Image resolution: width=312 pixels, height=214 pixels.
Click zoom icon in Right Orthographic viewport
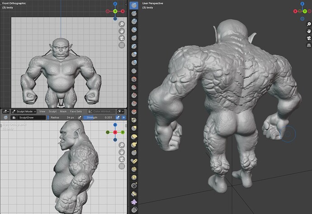(x=122, y=145)
